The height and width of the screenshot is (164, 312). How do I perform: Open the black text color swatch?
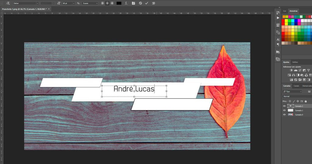tap(119, 3)
